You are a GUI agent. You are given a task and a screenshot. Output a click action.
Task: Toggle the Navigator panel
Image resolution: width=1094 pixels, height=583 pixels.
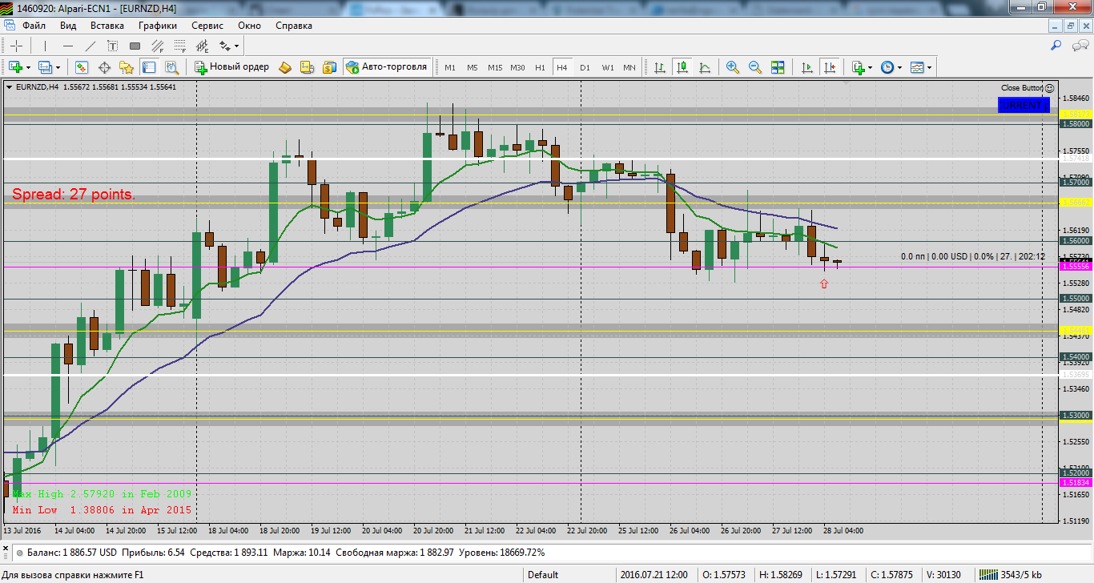(127, 67)
